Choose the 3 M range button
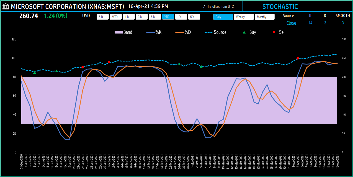 141,17
